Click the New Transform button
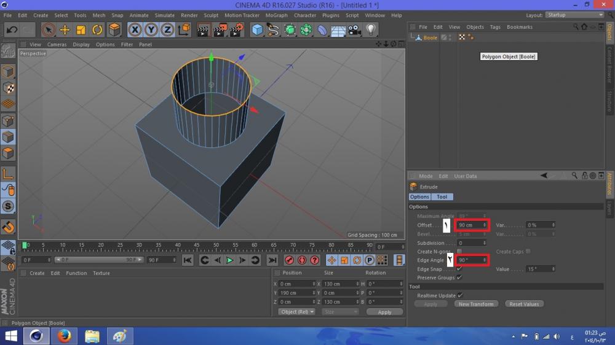Image resolution: width=615 pixels, height=345 pixels. coord(476,304)
